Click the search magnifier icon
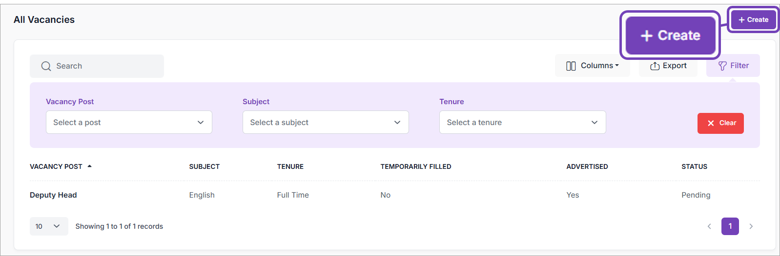 46,66
